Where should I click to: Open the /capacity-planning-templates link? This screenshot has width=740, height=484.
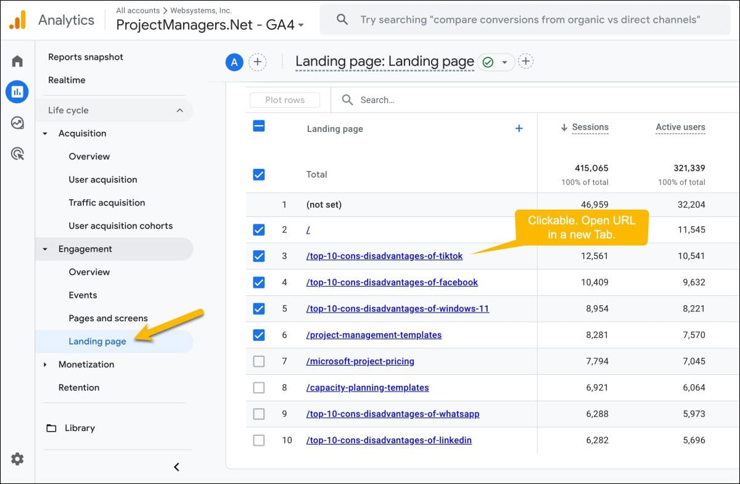pos(368,388)
